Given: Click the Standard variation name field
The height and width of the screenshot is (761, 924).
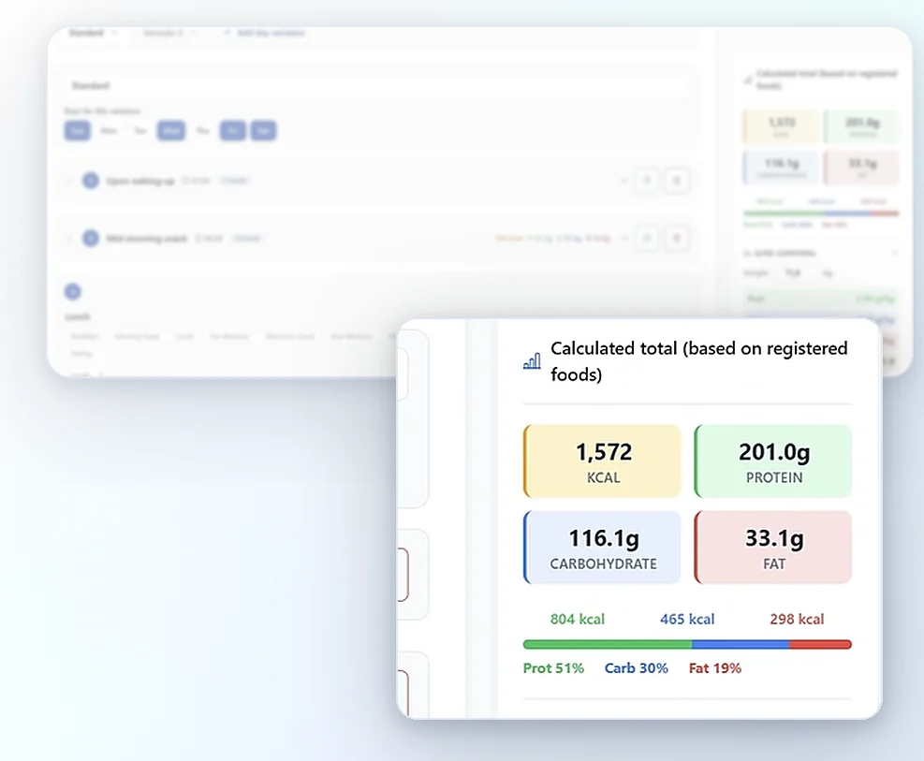Looking at the screenshot, I should coord(377,85).
